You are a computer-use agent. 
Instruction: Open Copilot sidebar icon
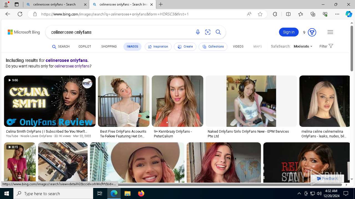pos(349,14)
